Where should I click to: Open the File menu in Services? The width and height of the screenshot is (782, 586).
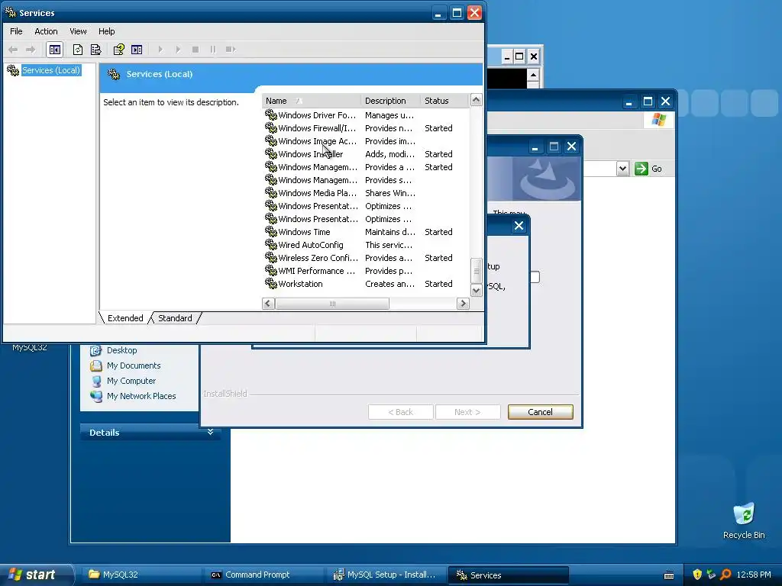click(x=16, y=31)
